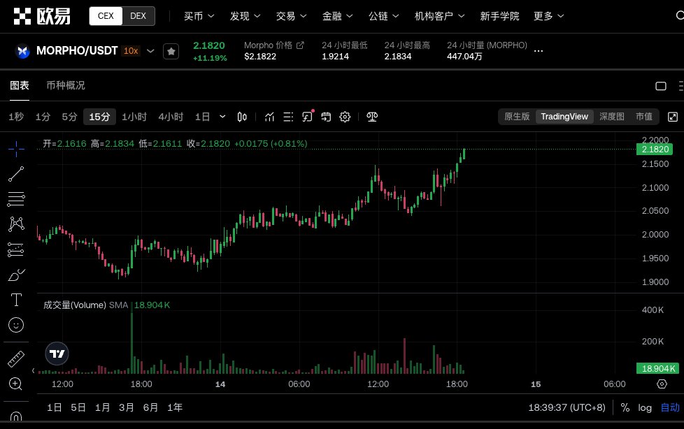Show more 24h stats ellipsis

pos(539,51)
